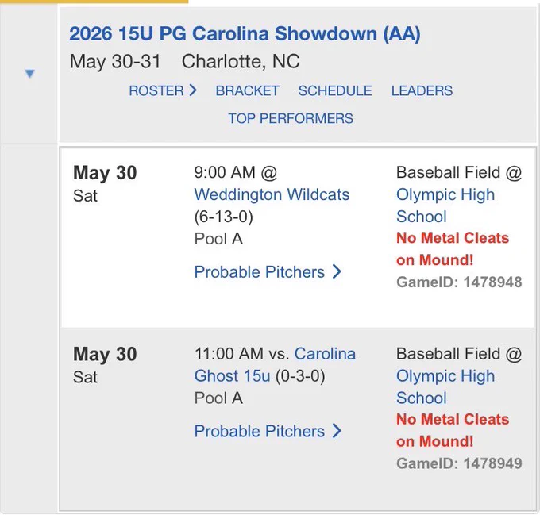540x515 pixels.
Task: View Probable Pitchers for the 9:00 AM game
Action: coord(260,272)
